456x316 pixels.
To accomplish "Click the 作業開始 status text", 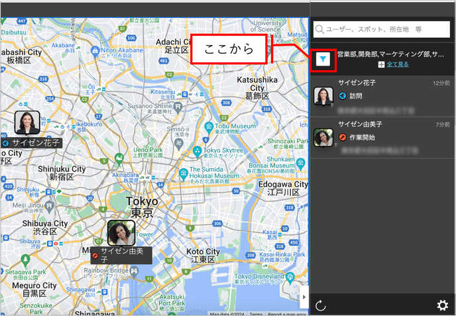I will [x=362, y=137].
